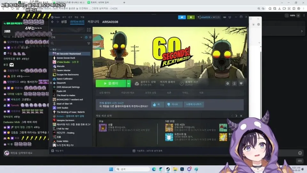Dismiss the game session summary panel

click(241, 116)
